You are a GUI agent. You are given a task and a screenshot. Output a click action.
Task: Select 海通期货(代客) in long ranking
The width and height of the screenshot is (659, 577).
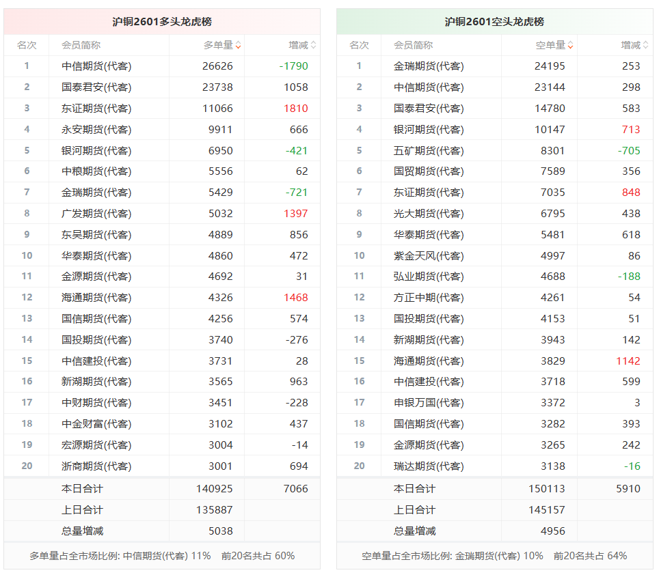point(96,298)
